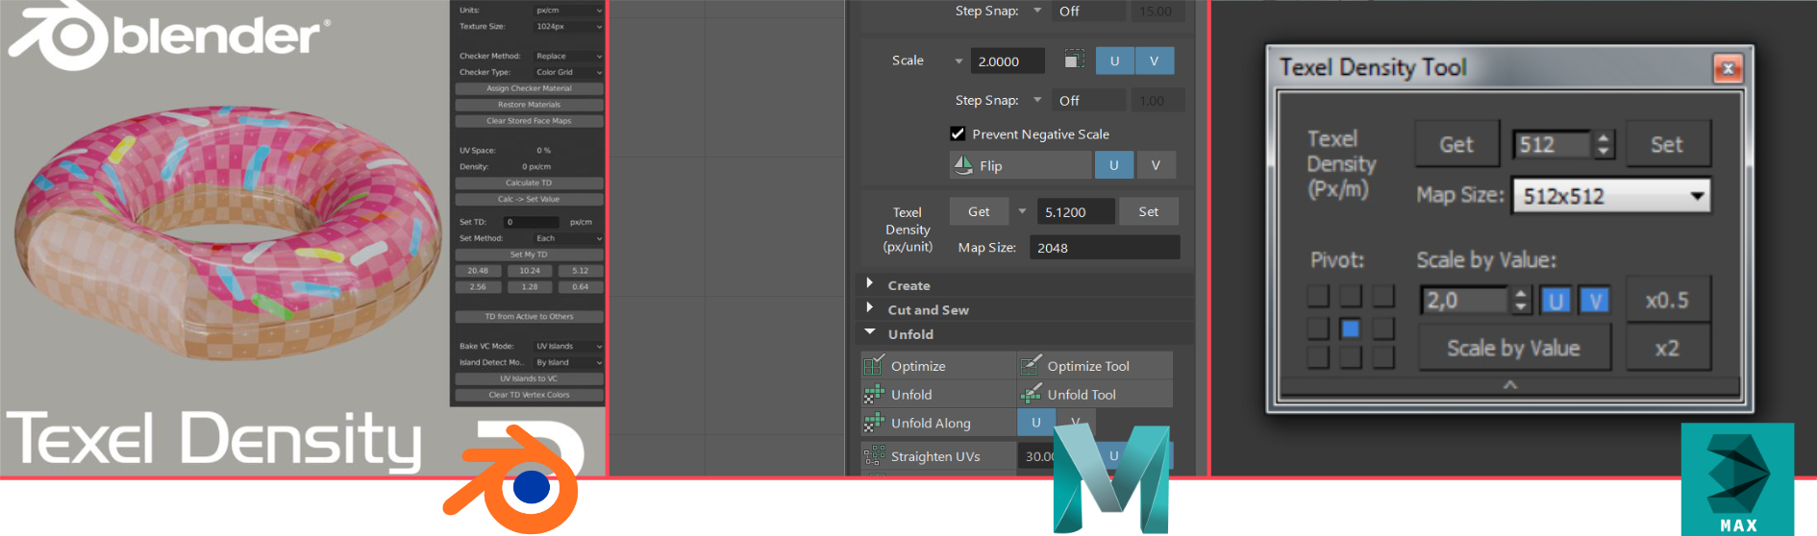Activate the Optimize Tool in Maya

1095,366
